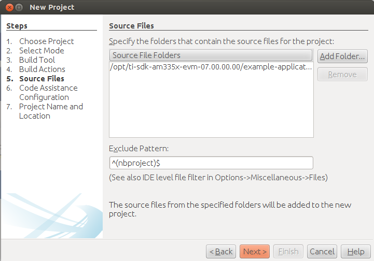Click the minimize button in the title bar
374x261 pixels.
click(19, 7)
